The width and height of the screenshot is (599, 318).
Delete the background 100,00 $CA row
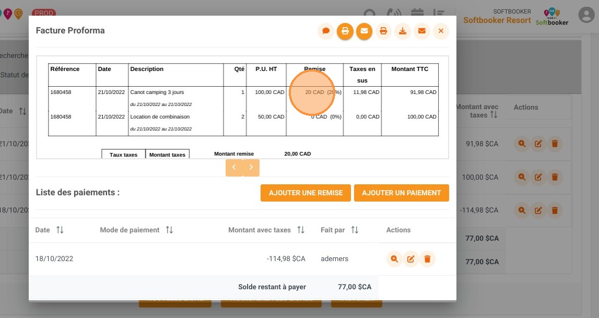pyautogui.click(x=555, y=177)
